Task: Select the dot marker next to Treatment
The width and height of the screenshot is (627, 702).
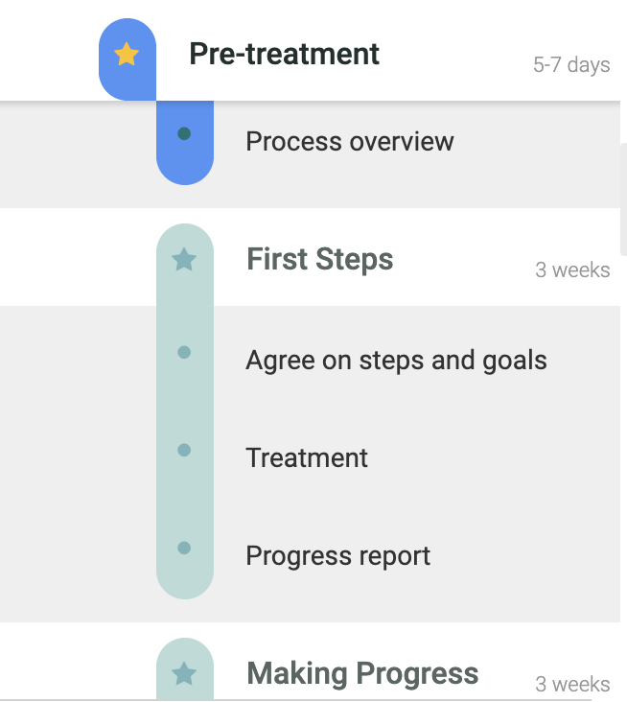Action: tap(184, 450)
